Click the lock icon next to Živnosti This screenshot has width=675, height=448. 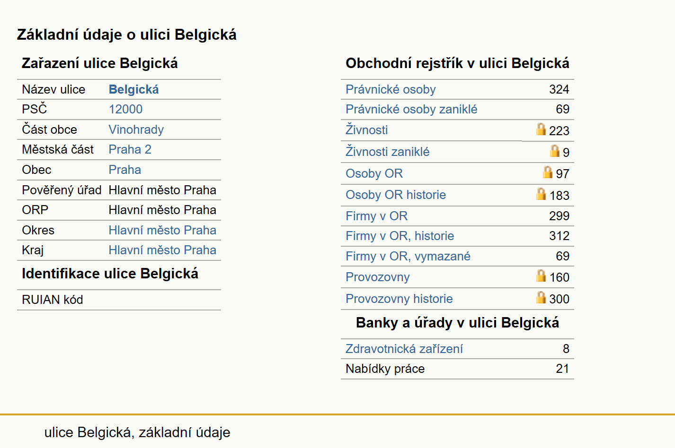coord(541,129)
